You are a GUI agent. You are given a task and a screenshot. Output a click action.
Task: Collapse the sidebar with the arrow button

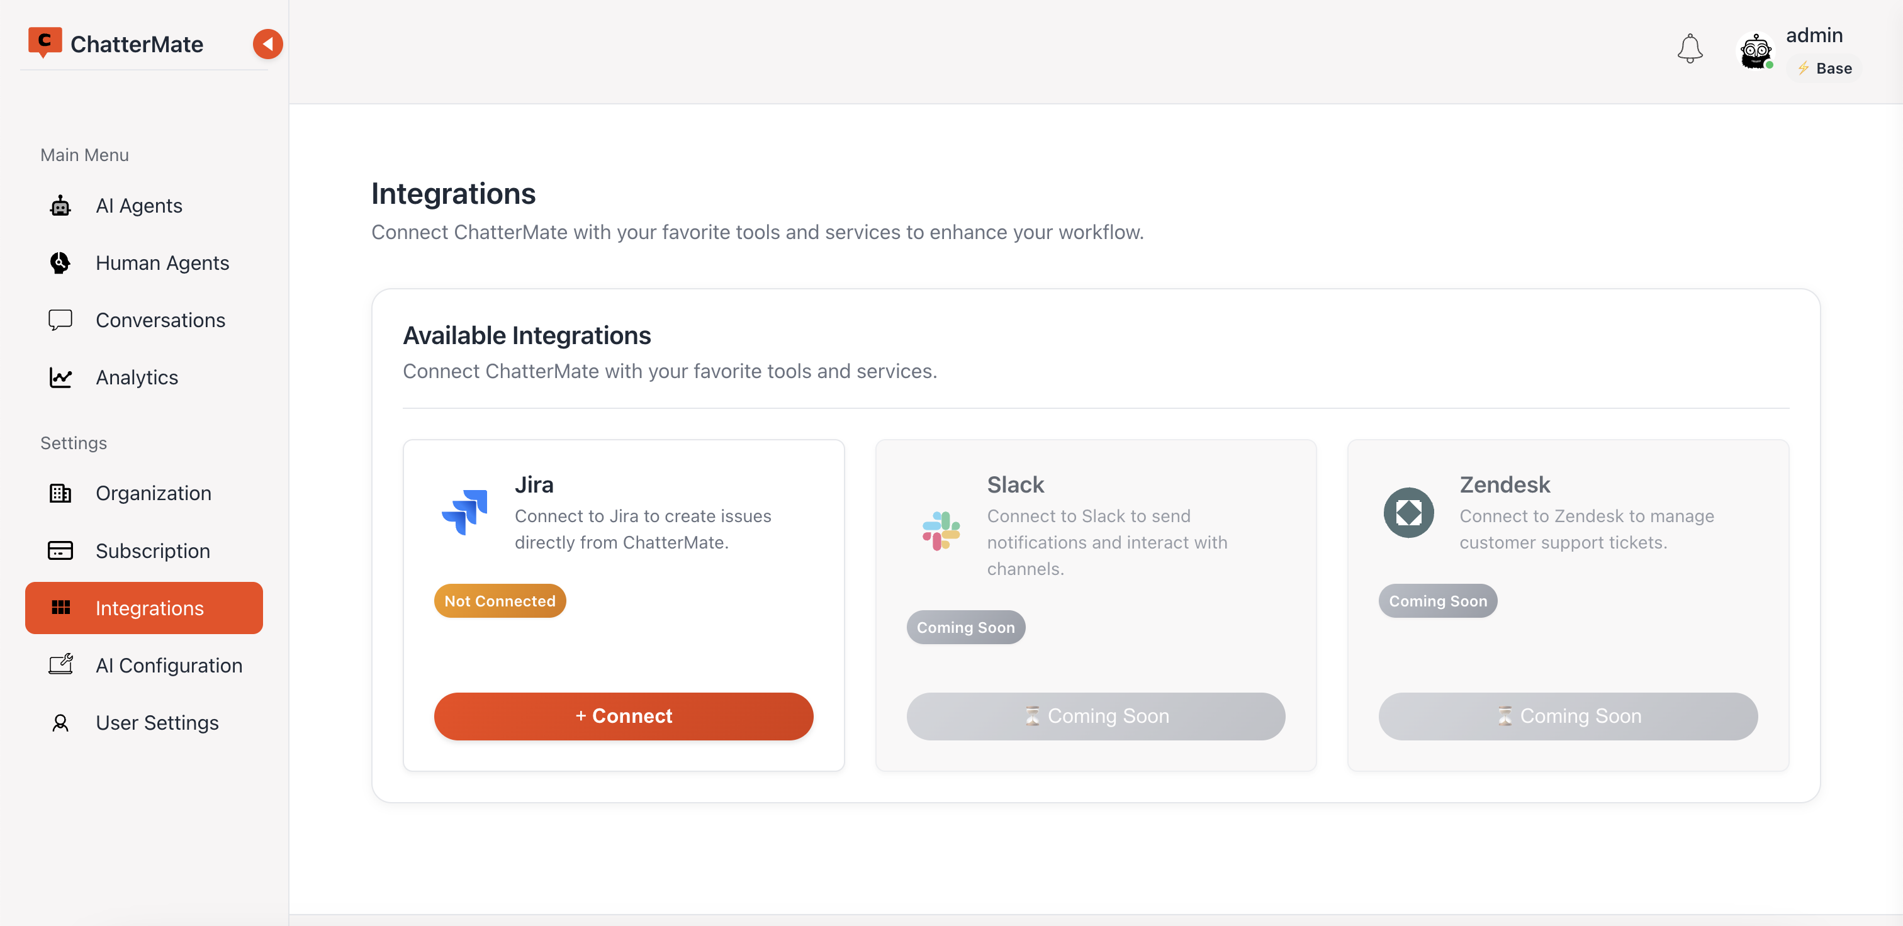tap(267, 43)
